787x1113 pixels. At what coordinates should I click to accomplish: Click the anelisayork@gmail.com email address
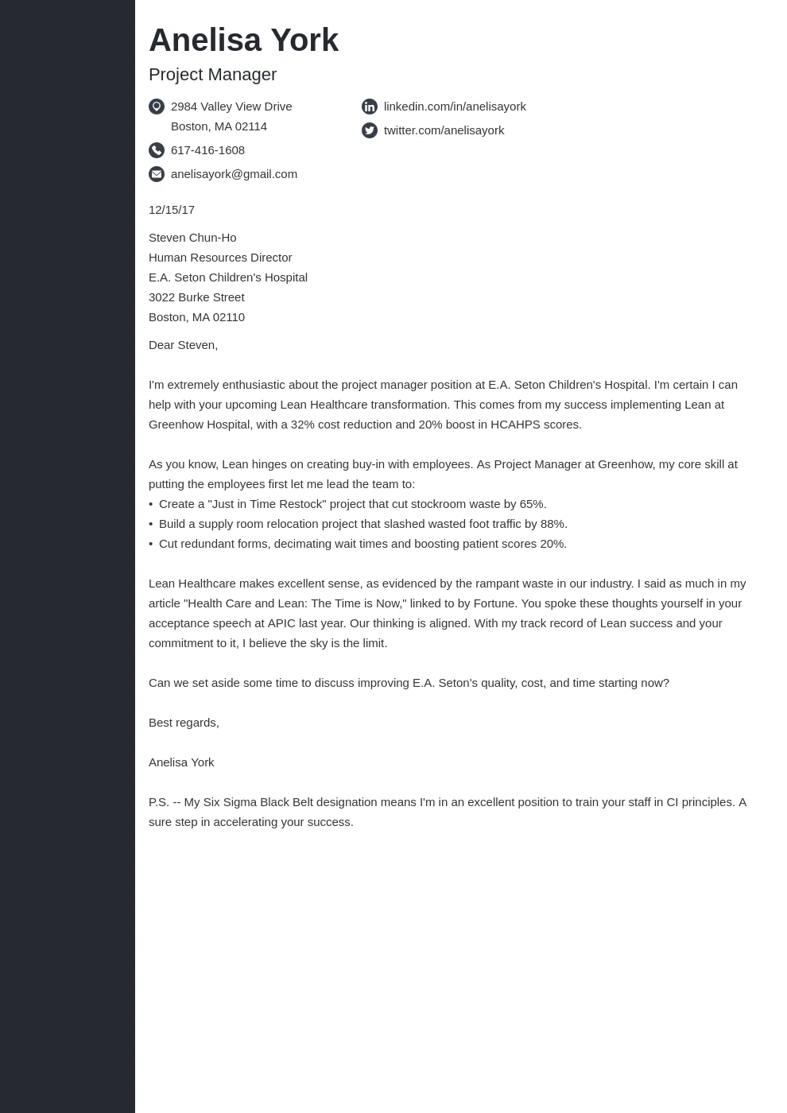coord(234,174)
